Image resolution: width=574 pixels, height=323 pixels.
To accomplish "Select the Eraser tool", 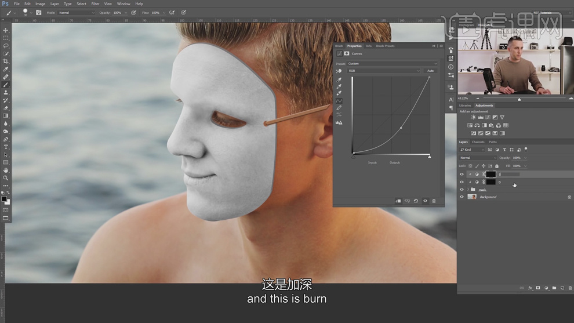I will click(5, 108).
